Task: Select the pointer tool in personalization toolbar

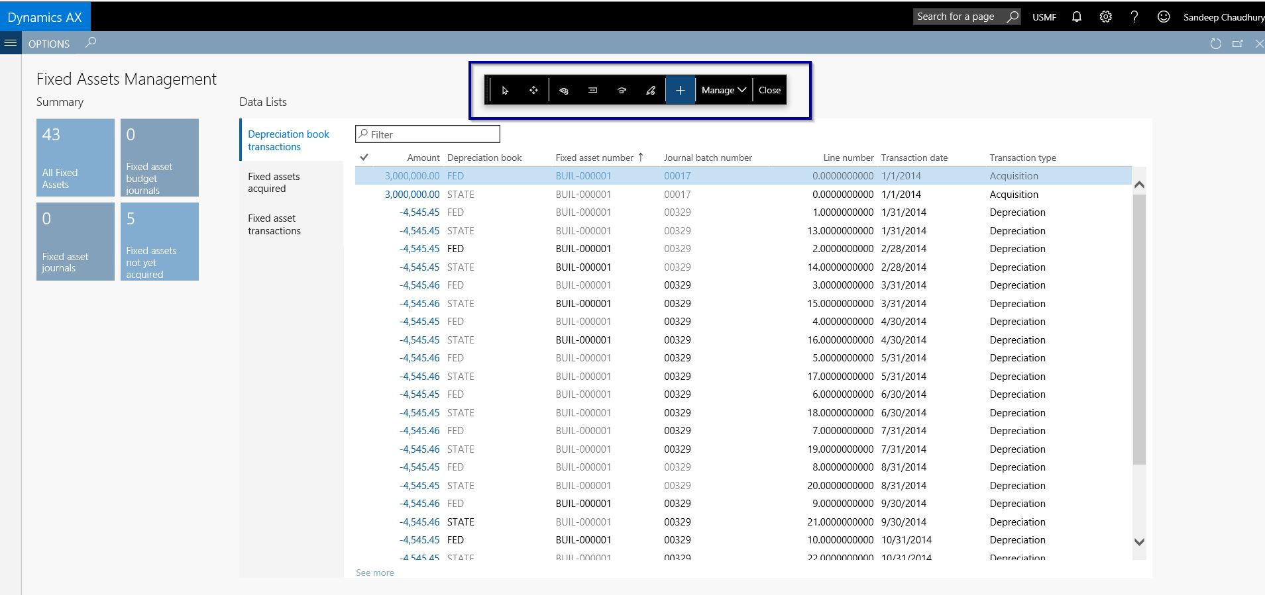Action: 505,91
